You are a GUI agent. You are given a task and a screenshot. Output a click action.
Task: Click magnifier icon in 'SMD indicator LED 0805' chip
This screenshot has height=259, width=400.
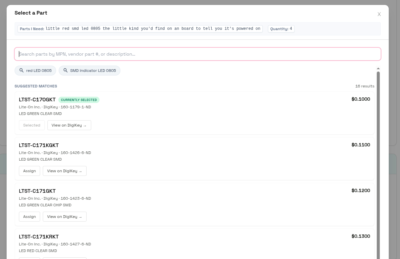[66, 71]
